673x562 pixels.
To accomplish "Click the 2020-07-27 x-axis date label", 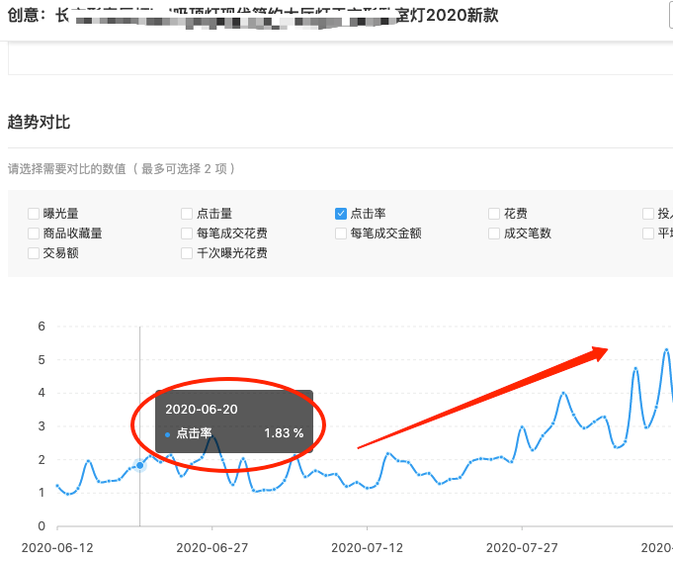I will coord(521,547).
